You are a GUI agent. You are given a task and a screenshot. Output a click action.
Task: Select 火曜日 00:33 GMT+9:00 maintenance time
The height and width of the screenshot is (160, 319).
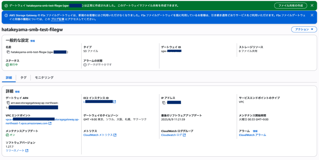pos(254,119)
